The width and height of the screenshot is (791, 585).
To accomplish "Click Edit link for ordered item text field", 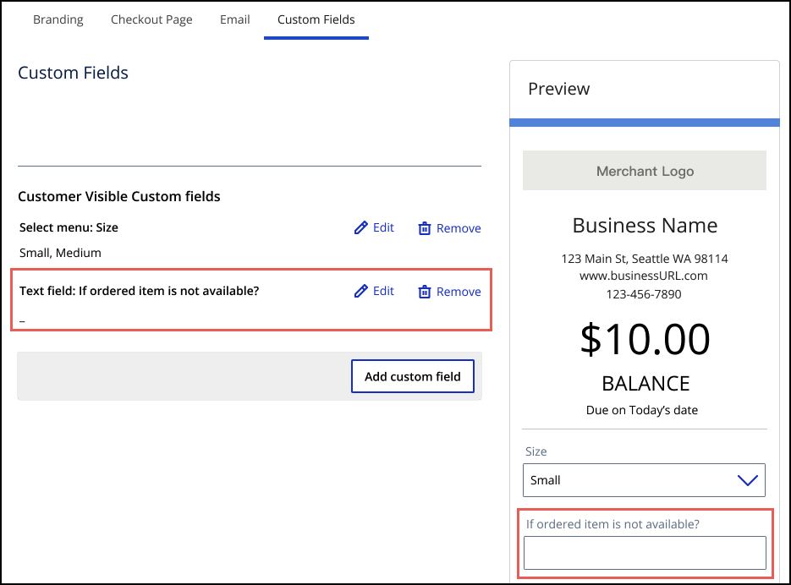I will (383, 291).
